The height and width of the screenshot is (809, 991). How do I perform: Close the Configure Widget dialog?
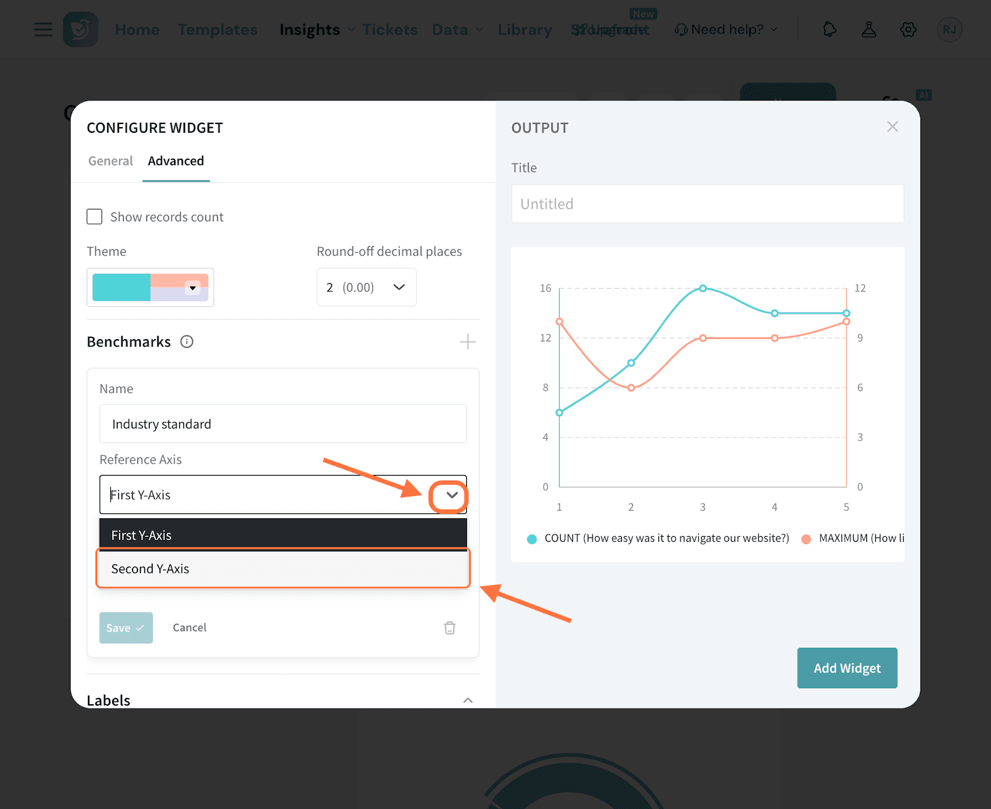pos(892,126)
